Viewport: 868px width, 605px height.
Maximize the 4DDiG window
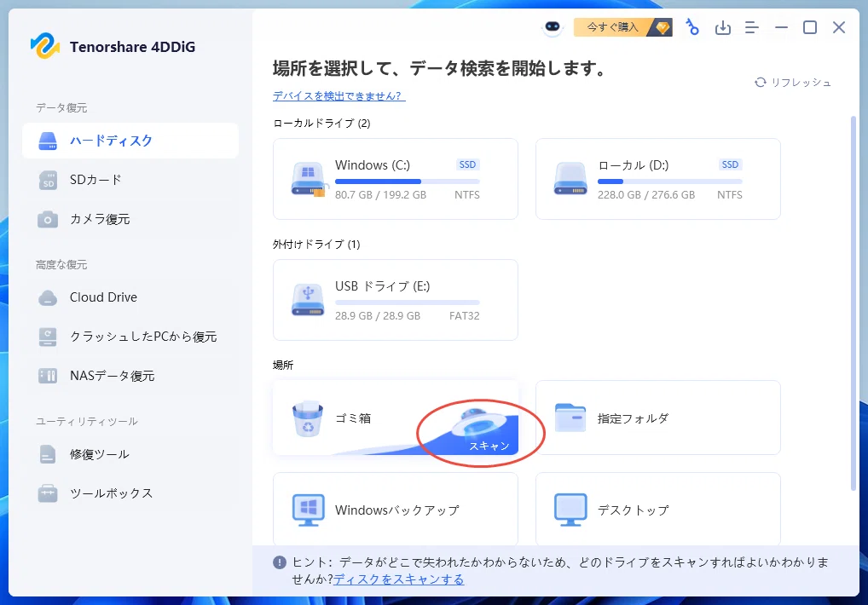(x=810, y=27)
